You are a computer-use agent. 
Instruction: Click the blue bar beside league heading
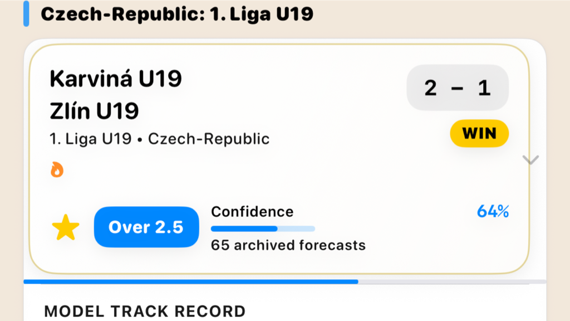tap(26, 14)
